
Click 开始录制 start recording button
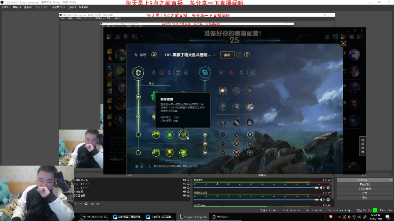365,185
